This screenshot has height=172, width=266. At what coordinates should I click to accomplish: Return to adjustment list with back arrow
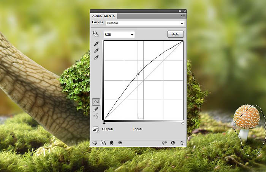coord(95,143)
